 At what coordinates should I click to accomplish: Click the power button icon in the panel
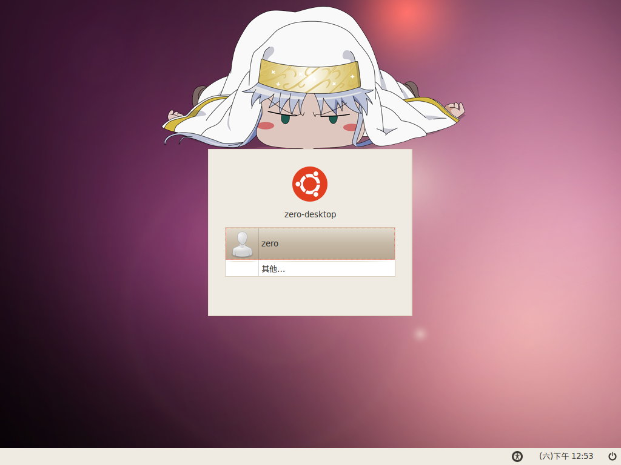[613, 457]
